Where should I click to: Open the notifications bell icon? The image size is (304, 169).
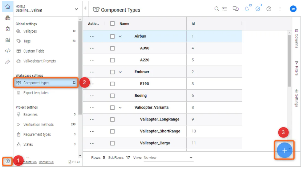[x=247, y=9]
